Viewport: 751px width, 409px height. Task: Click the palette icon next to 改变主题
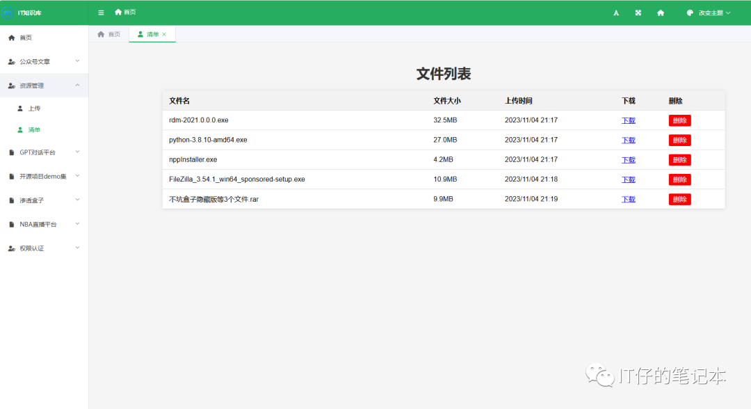(688, 12)
